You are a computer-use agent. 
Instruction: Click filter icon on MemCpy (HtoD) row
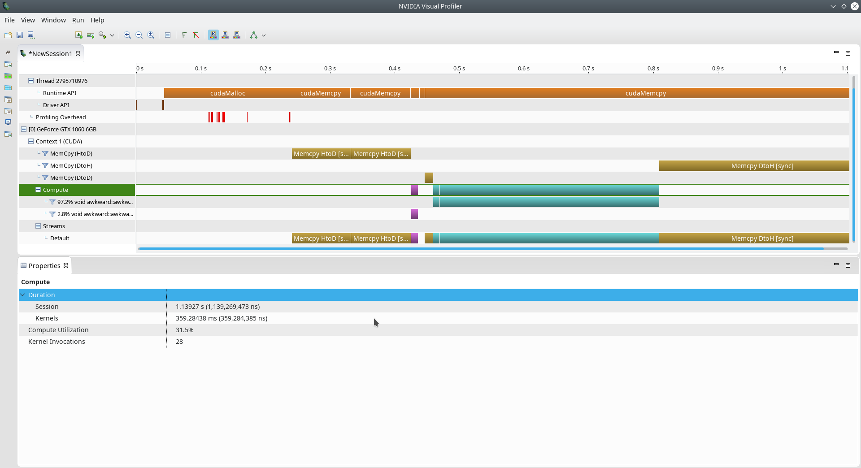45,153
